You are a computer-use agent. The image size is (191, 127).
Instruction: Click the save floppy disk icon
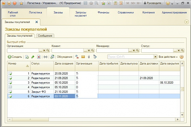click(x=85, y=3)
